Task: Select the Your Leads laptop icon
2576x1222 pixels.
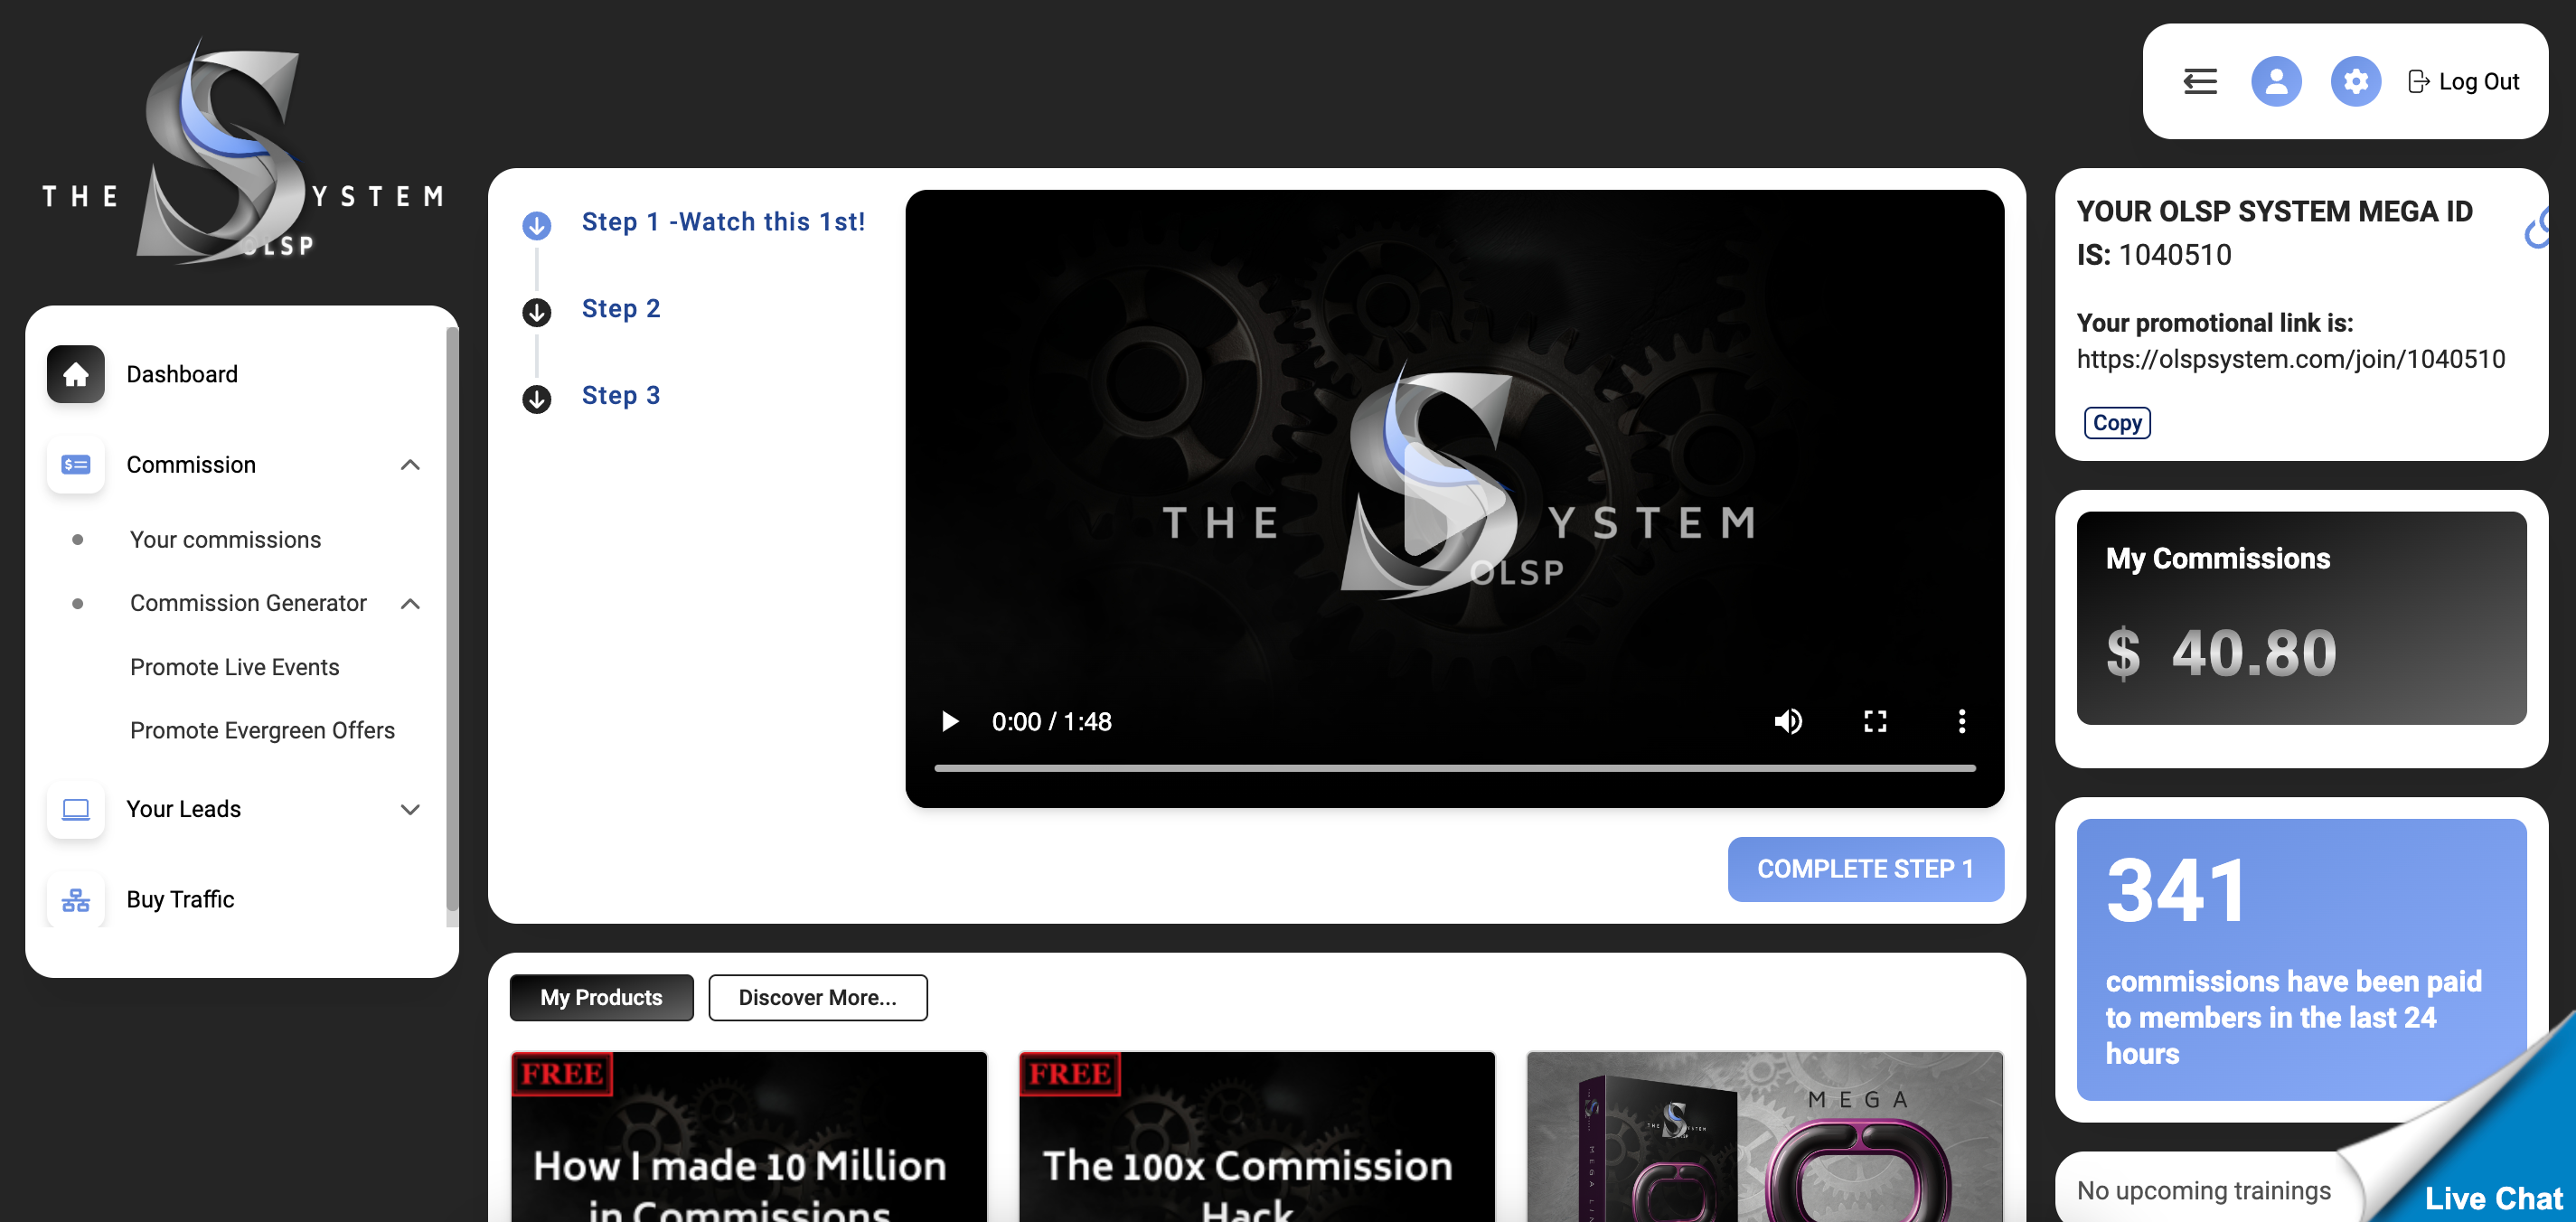Action: (75, 810)
